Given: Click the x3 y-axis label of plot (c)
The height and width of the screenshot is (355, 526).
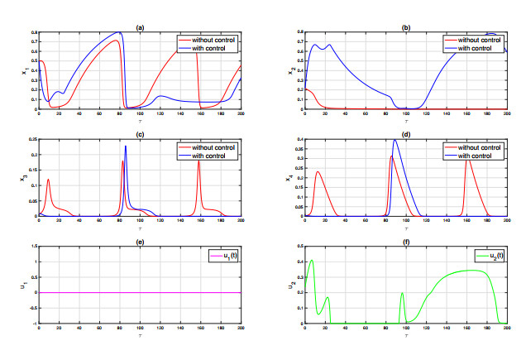Looking at the screenshot, I should [22, 178].
